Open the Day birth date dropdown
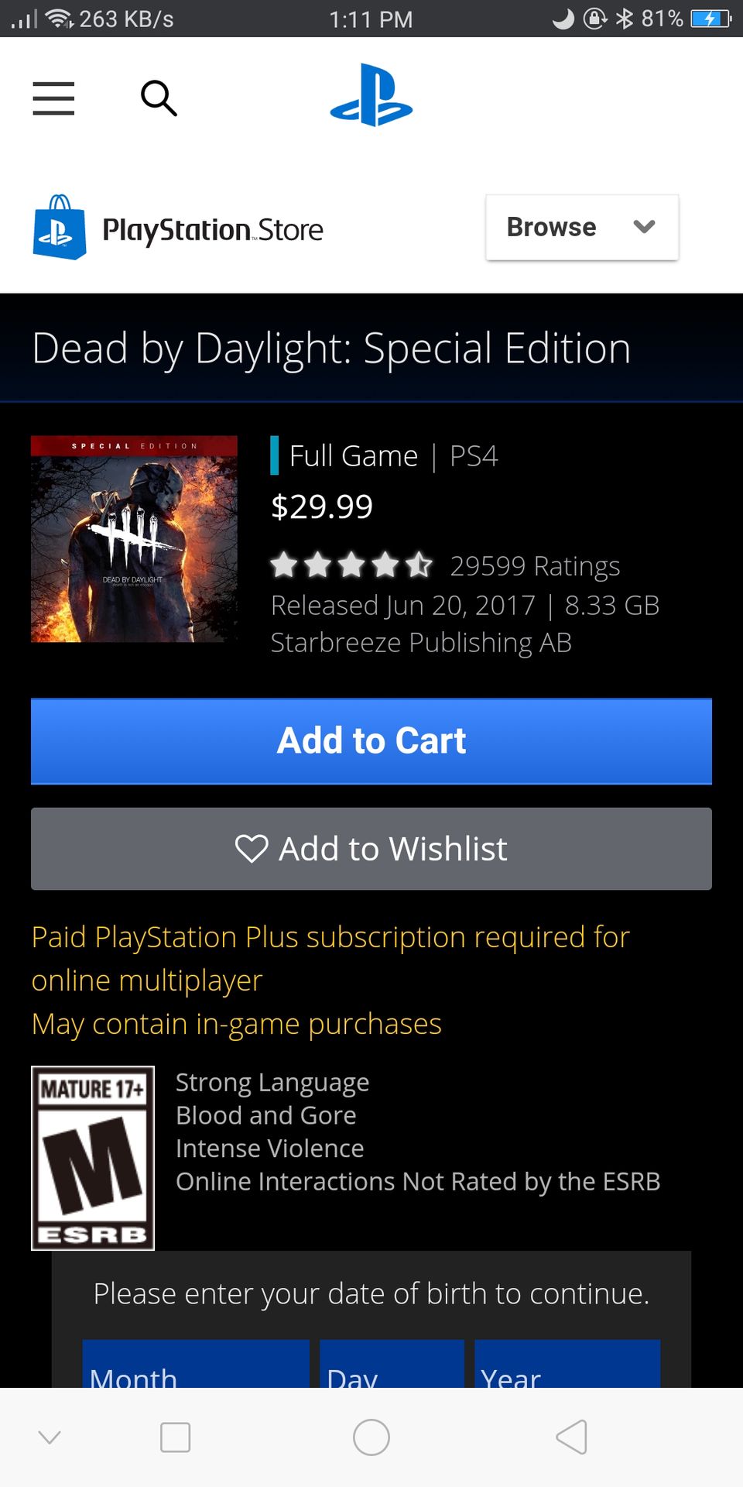Image resolution: width=743 pixels, height=1487 pixels. [392, 1363]
